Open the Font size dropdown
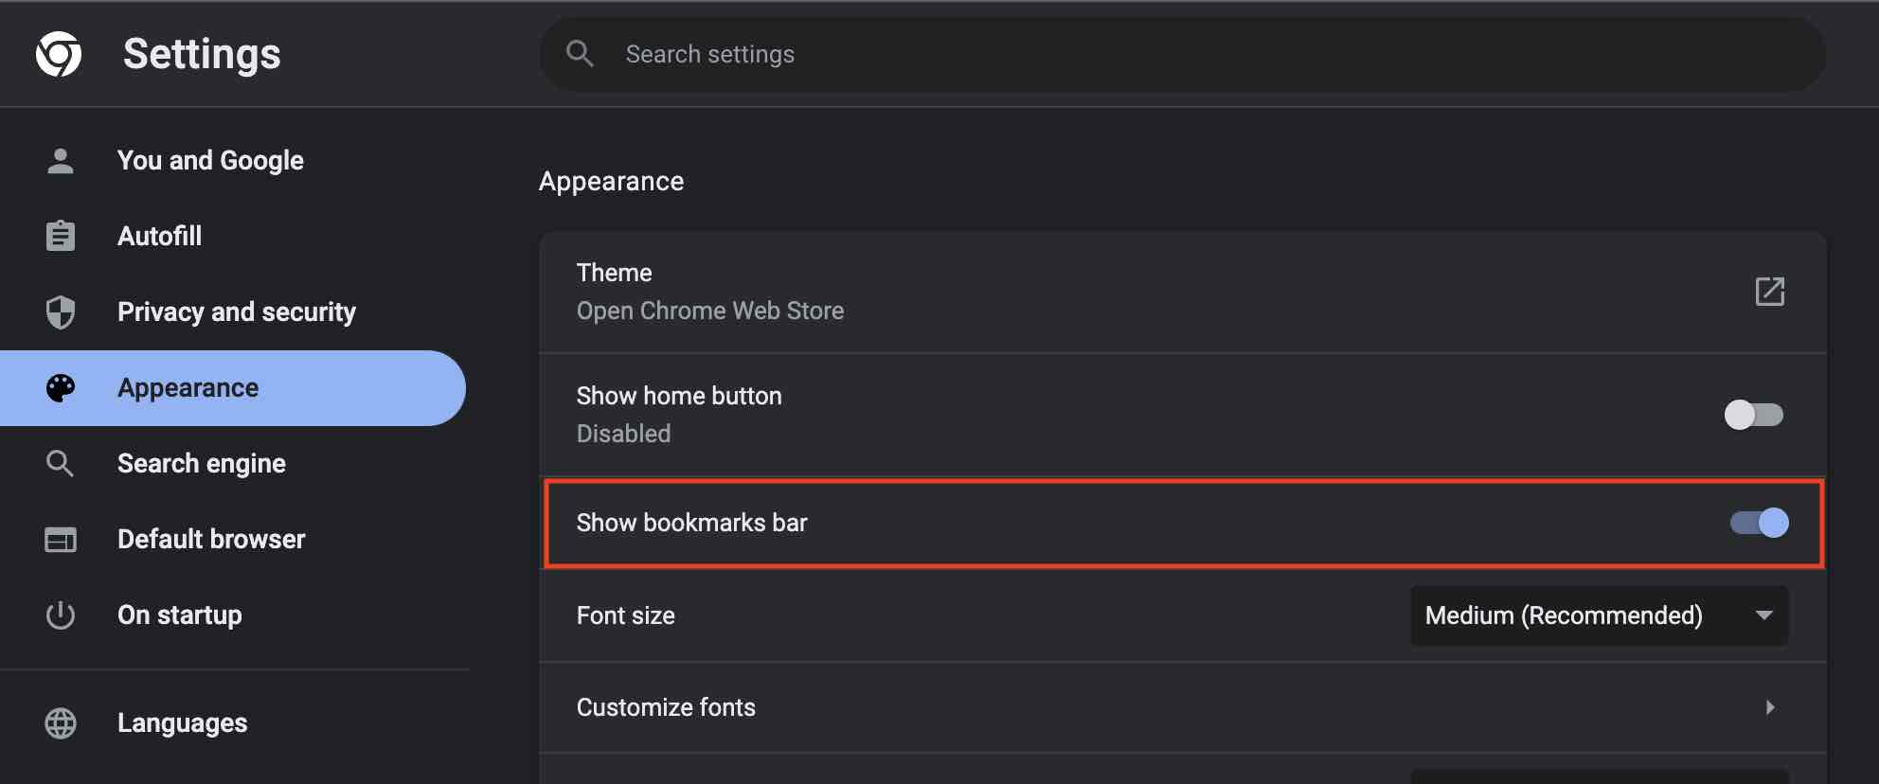 click(1599, 615)
